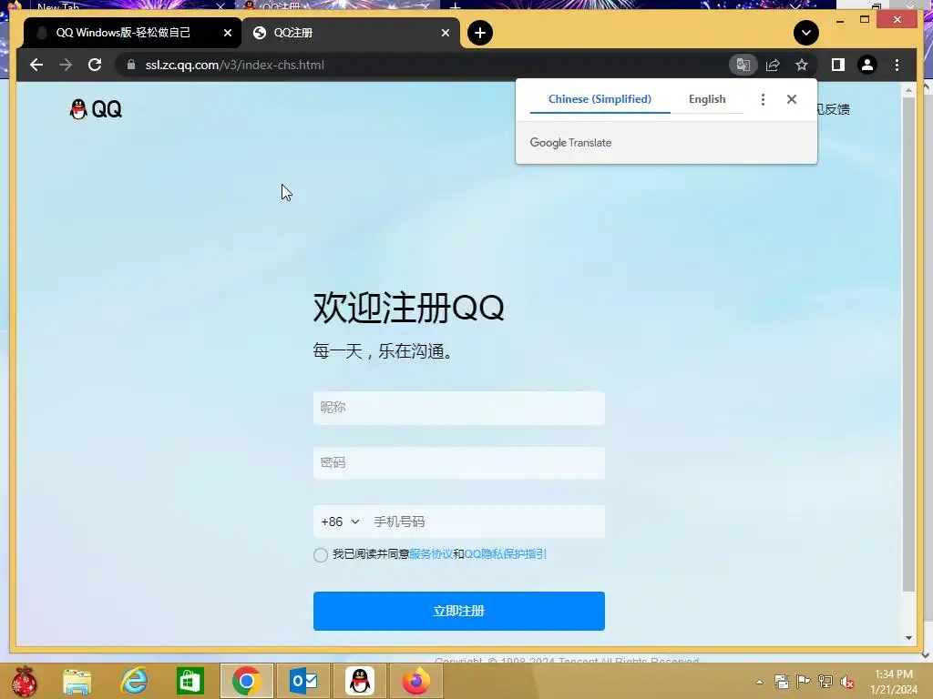This screenshot has height=699, width=933.
Task: Click the Chrome taskbar icon
Action: (x=247, y=681)
